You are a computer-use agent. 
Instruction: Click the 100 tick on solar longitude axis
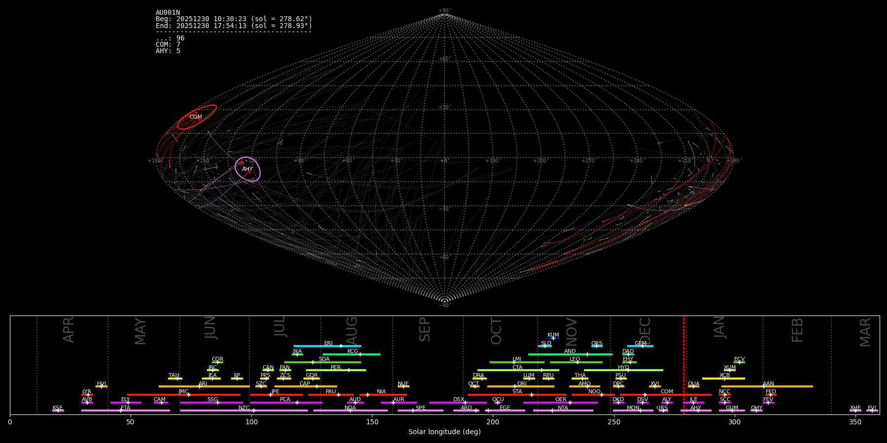click(251, 422)
